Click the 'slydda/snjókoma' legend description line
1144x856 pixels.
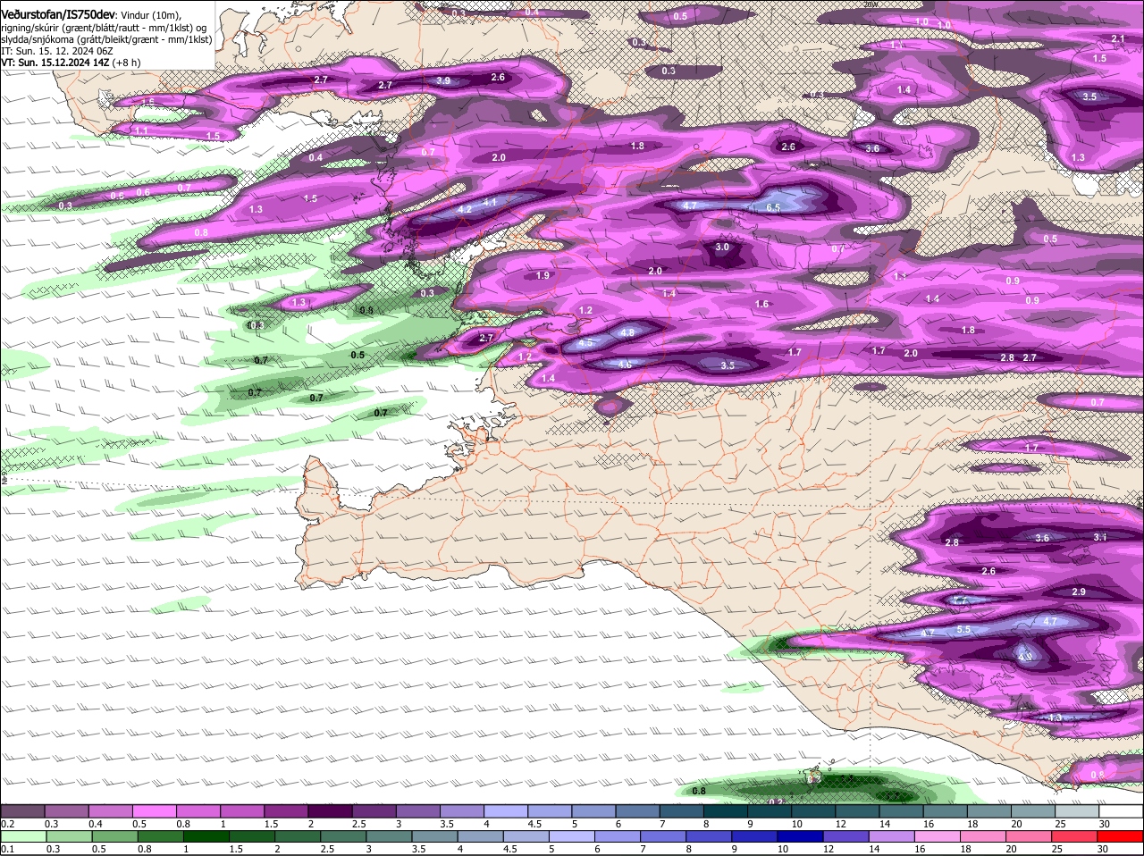pyautogui.click(x=106, y=39)
